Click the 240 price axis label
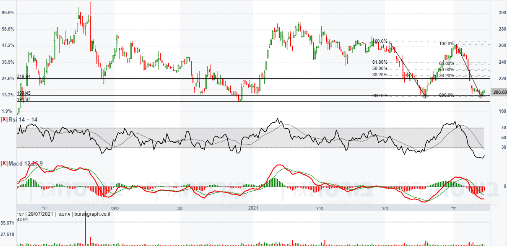Viewport: 507px width, 246px height. point(502,62)
